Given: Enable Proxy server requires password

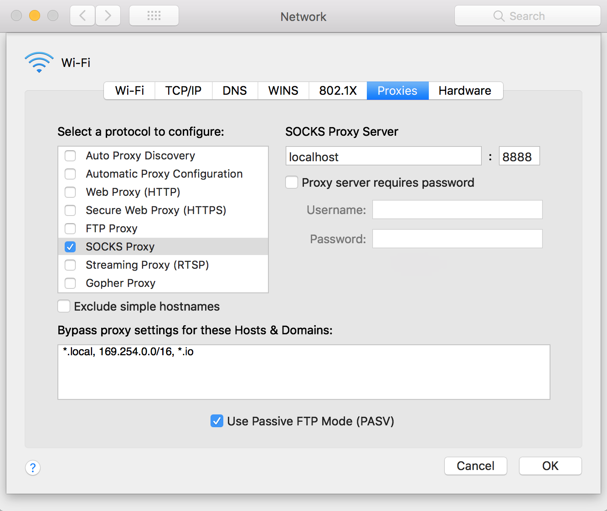Looking at the screenshot, I should tap(291, 182).
